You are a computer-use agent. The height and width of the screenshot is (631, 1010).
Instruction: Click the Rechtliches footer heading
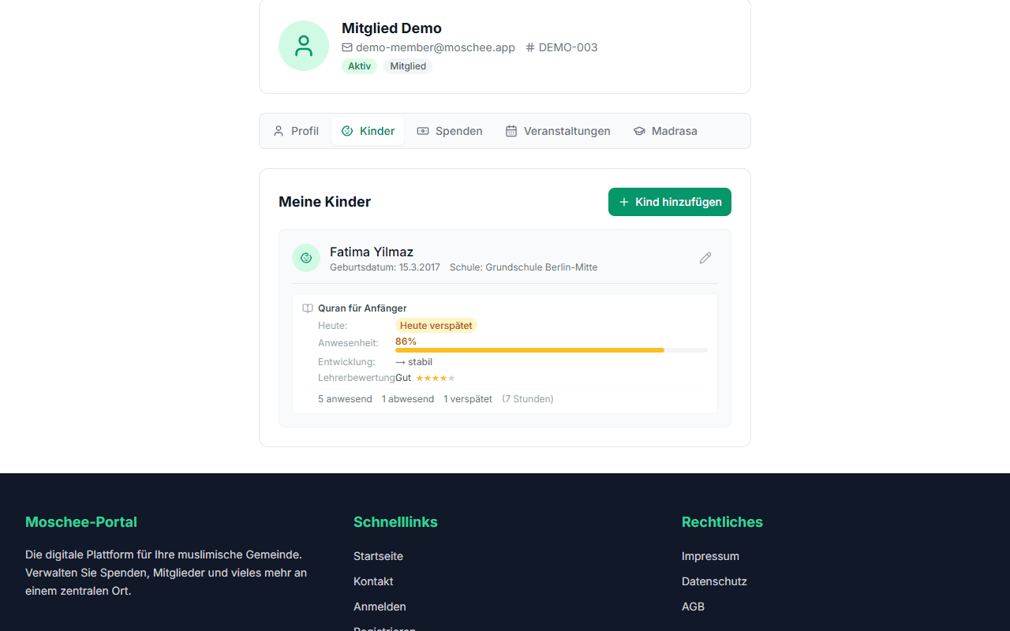click(x=722, y=522)
